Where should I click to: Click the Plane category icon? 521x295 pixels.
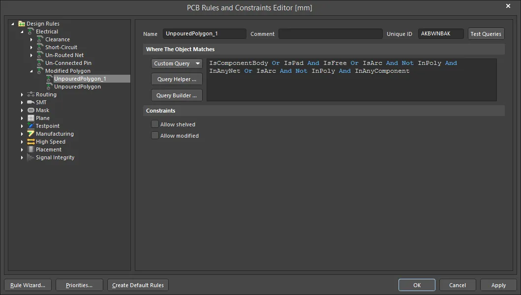[31, 118]
